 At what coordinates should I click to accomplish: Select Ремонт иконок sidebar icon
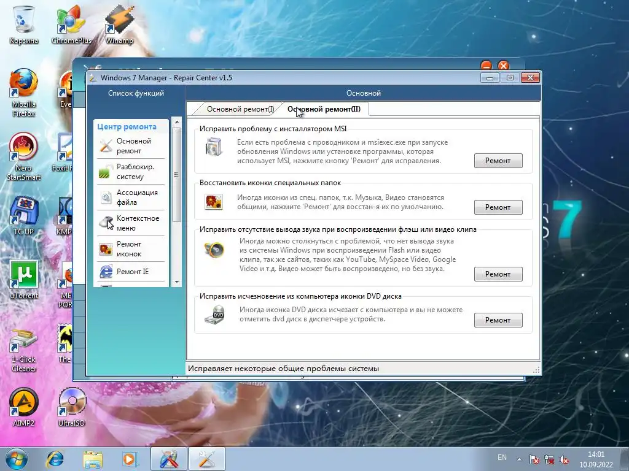click(106, 249)
